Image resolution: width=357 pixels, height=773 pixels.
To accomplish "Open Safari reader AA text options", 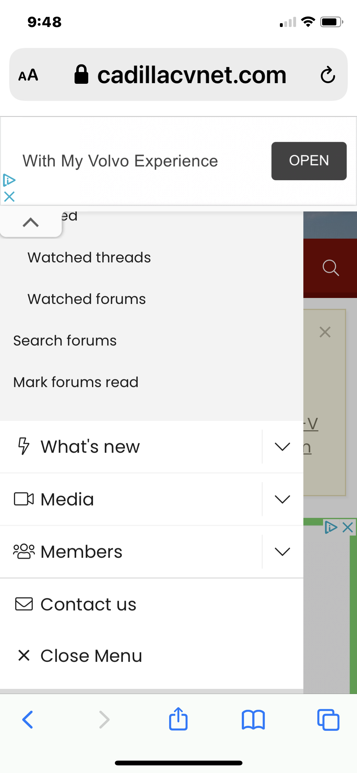I will pyautogui.click(x=28, y=75).
